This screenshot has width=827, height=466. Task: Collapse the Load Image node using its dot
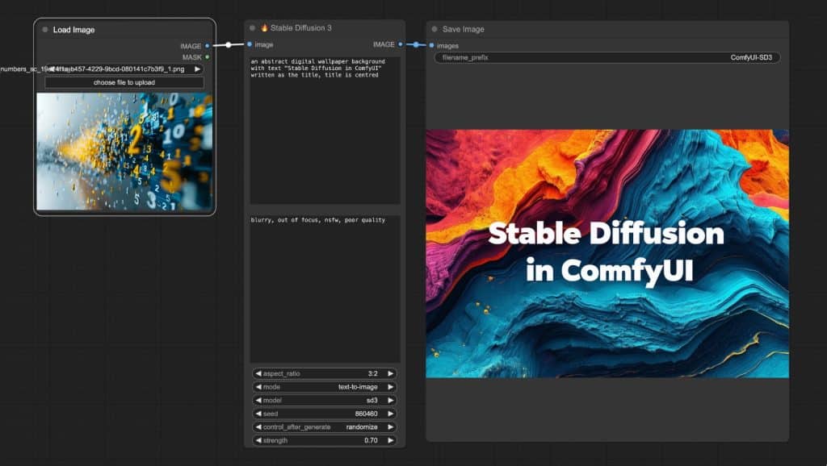(45, 30)
